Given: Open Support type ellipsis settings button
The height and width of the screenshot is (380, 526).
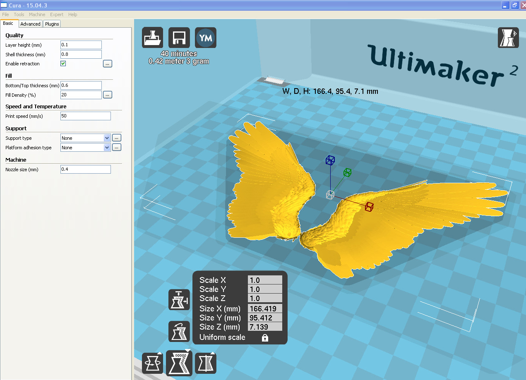Looking at the screenshot, I should [117, 138].
